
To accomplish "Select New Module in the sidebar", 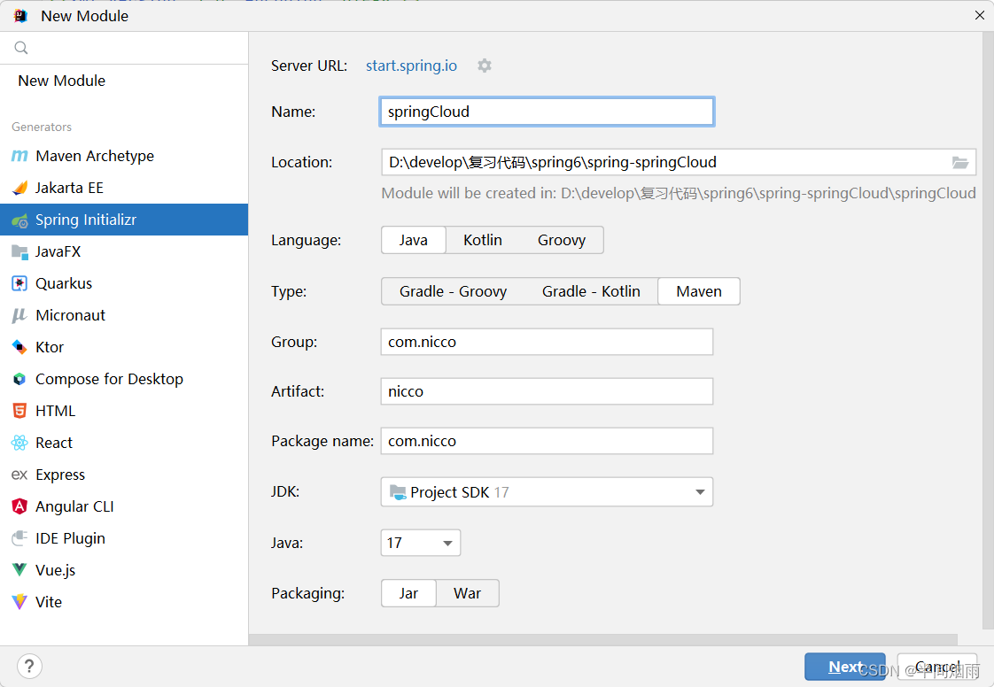I will click(x=61, y=80).
